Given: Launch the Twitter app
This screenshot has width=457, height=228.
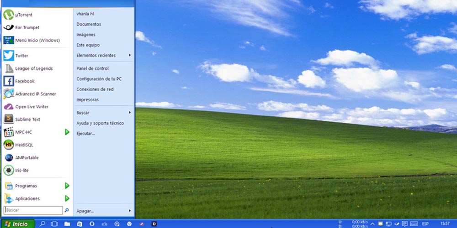Looking at the screenshot, I should 37,56.
